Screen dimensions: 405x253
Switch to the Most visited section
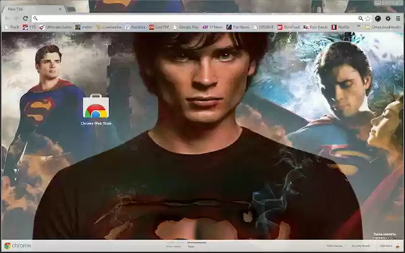point(173,247)
